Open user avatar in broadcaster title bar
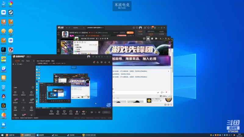244x137 pixels. coord(88,57)
